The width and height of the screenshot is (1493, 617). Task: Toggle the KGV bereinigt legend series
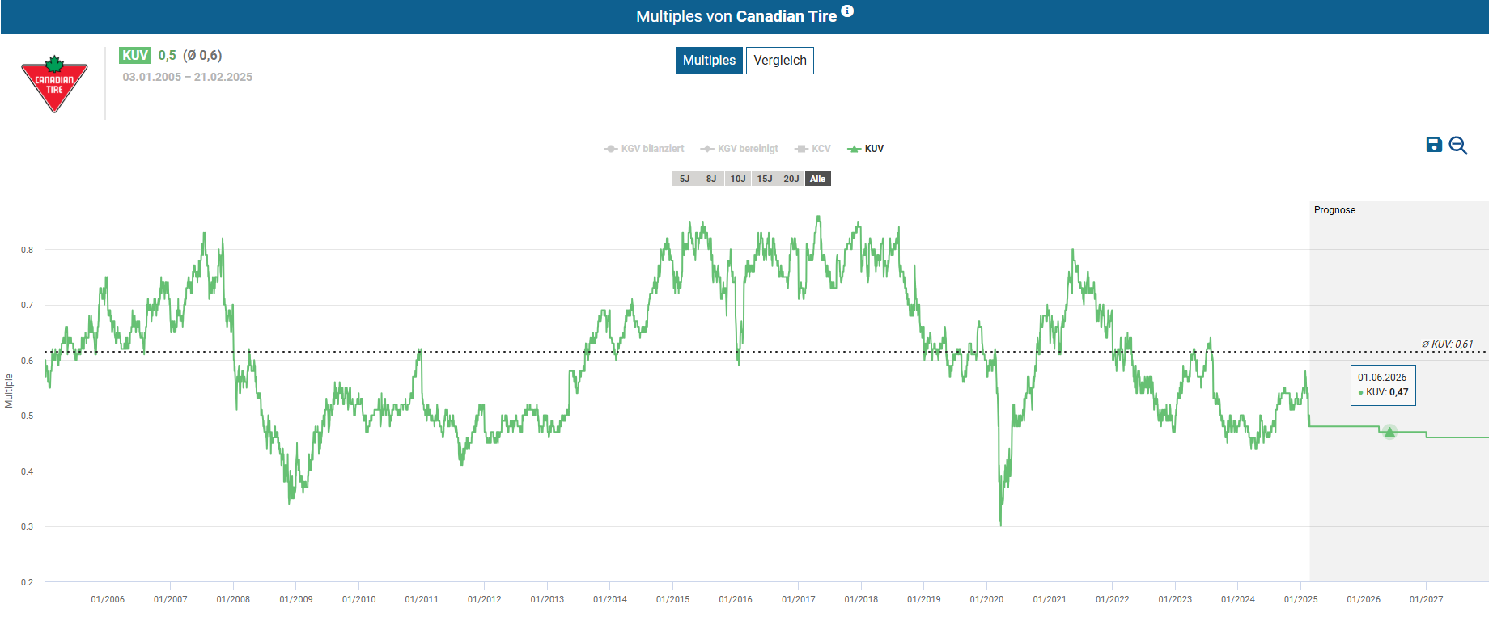click(740, 149)
